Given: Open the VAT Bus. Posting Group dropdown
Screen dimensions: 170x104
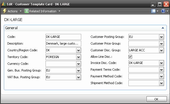Looking at the screenshot, I should point(78,77).
